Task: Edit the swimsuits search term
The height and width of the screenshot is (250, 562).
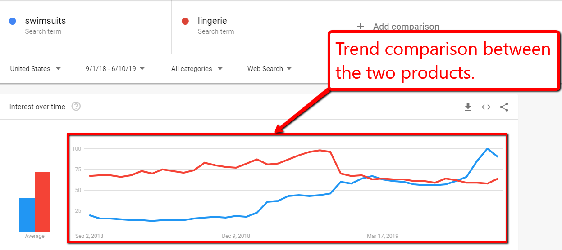Action: pos(46,21)
